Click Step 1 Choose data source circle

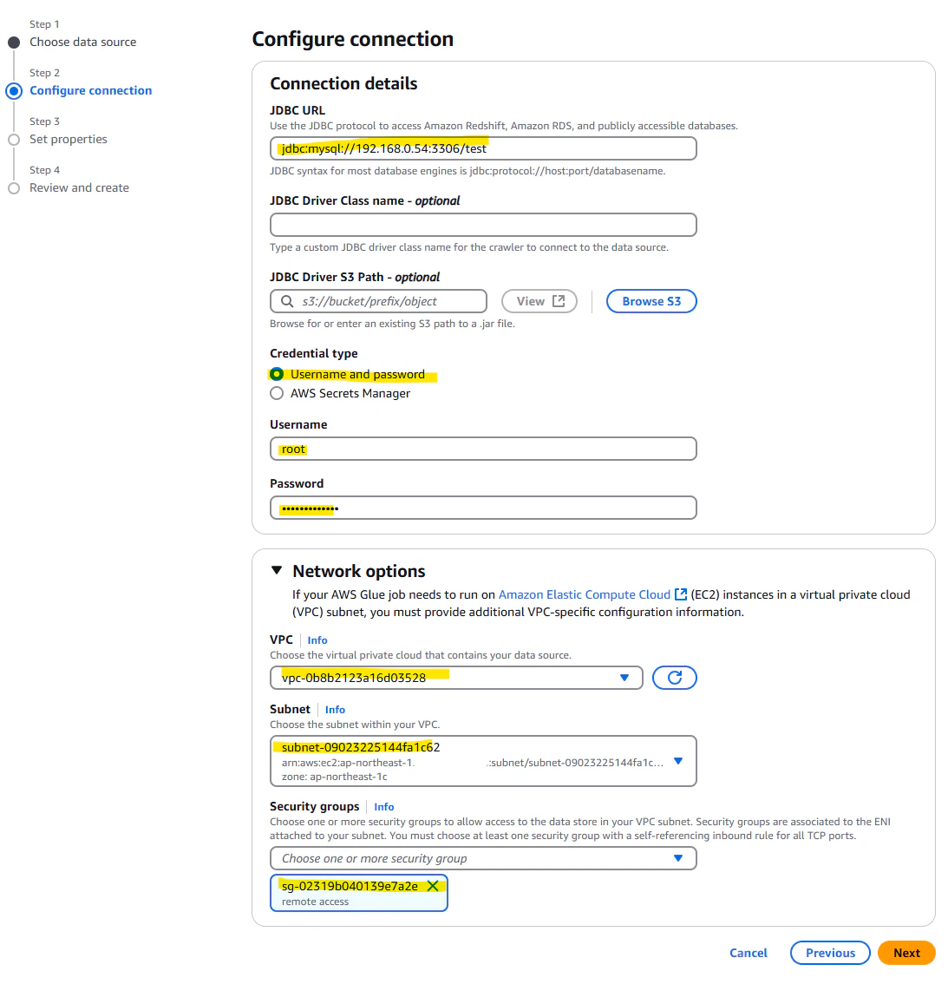click(x=14, y=43)
